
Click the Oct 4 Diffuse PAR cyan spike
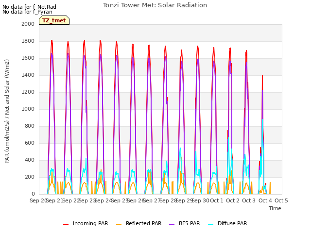click(x=262, y=120)
